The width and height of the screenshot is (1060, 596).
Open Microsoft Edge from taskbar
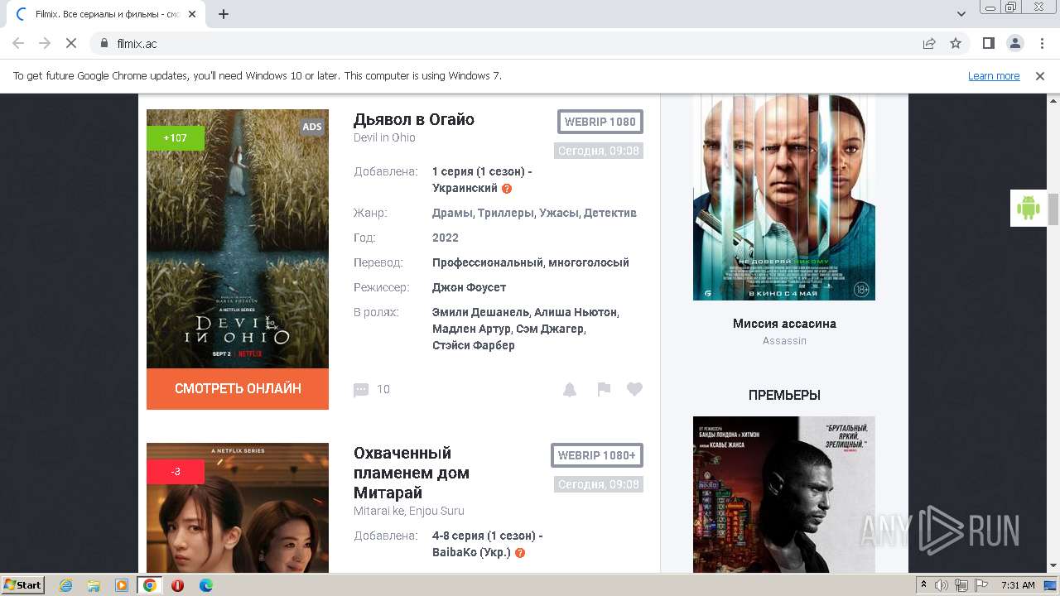pos(205,585)
